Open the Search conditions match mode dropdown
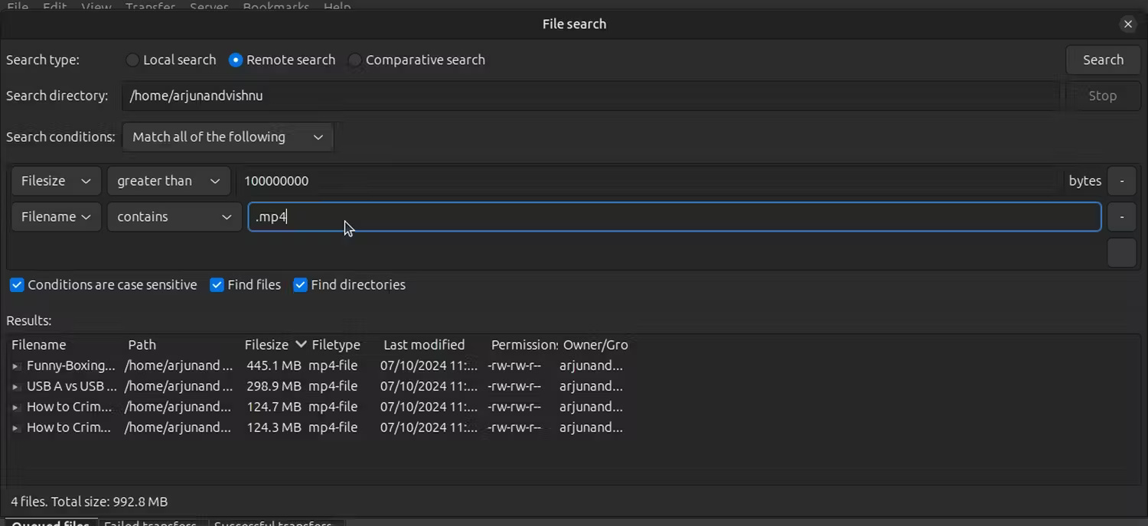 (227, 137)
